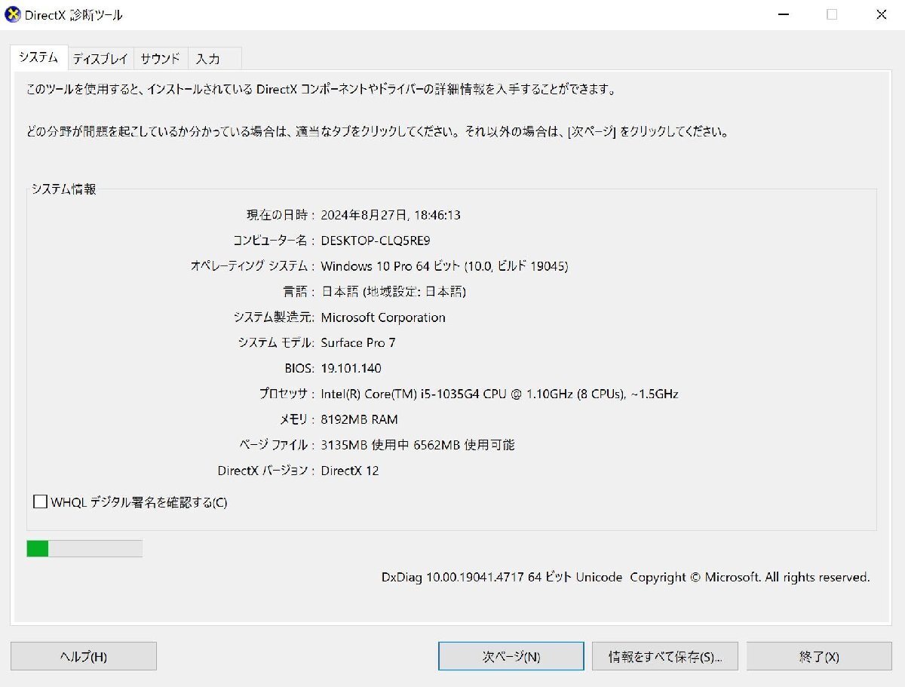This screenshot has width=905, height=687.
Task: Switch to the システム tab
Action: point(38,57)
